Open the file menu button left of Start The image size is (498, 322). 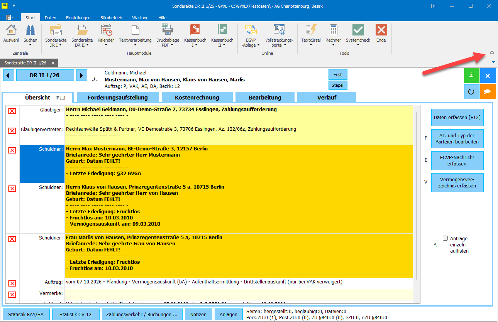tap(10, 18)
